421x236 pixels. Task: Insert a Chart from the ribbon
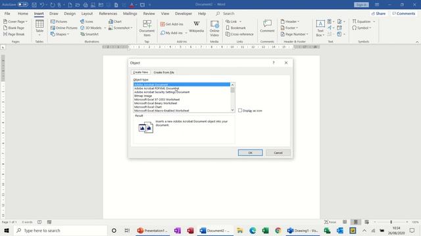point(115,22)
